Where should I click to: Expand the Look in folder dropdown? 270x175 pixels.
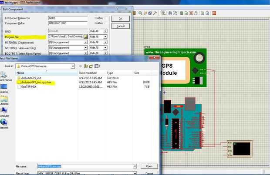(73, 66)
